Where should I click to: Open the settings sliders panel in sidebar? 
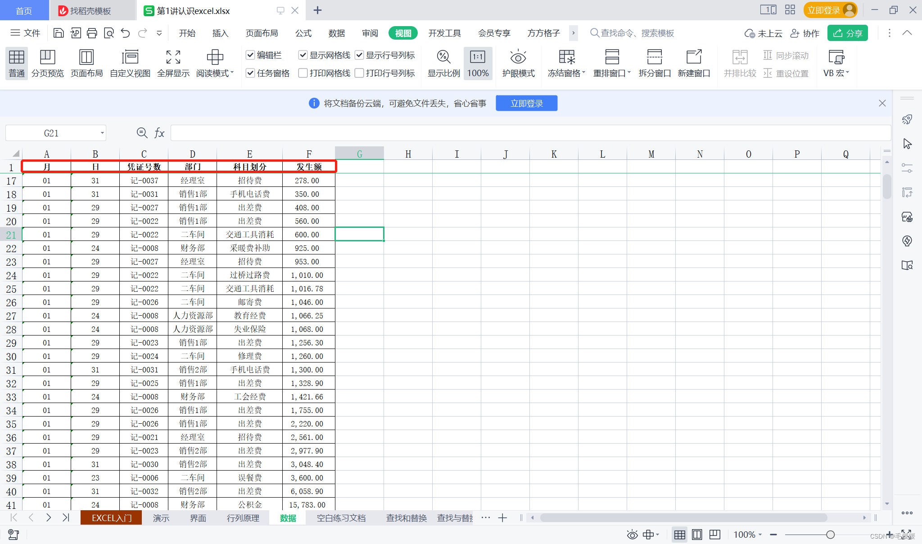[907, 168]
